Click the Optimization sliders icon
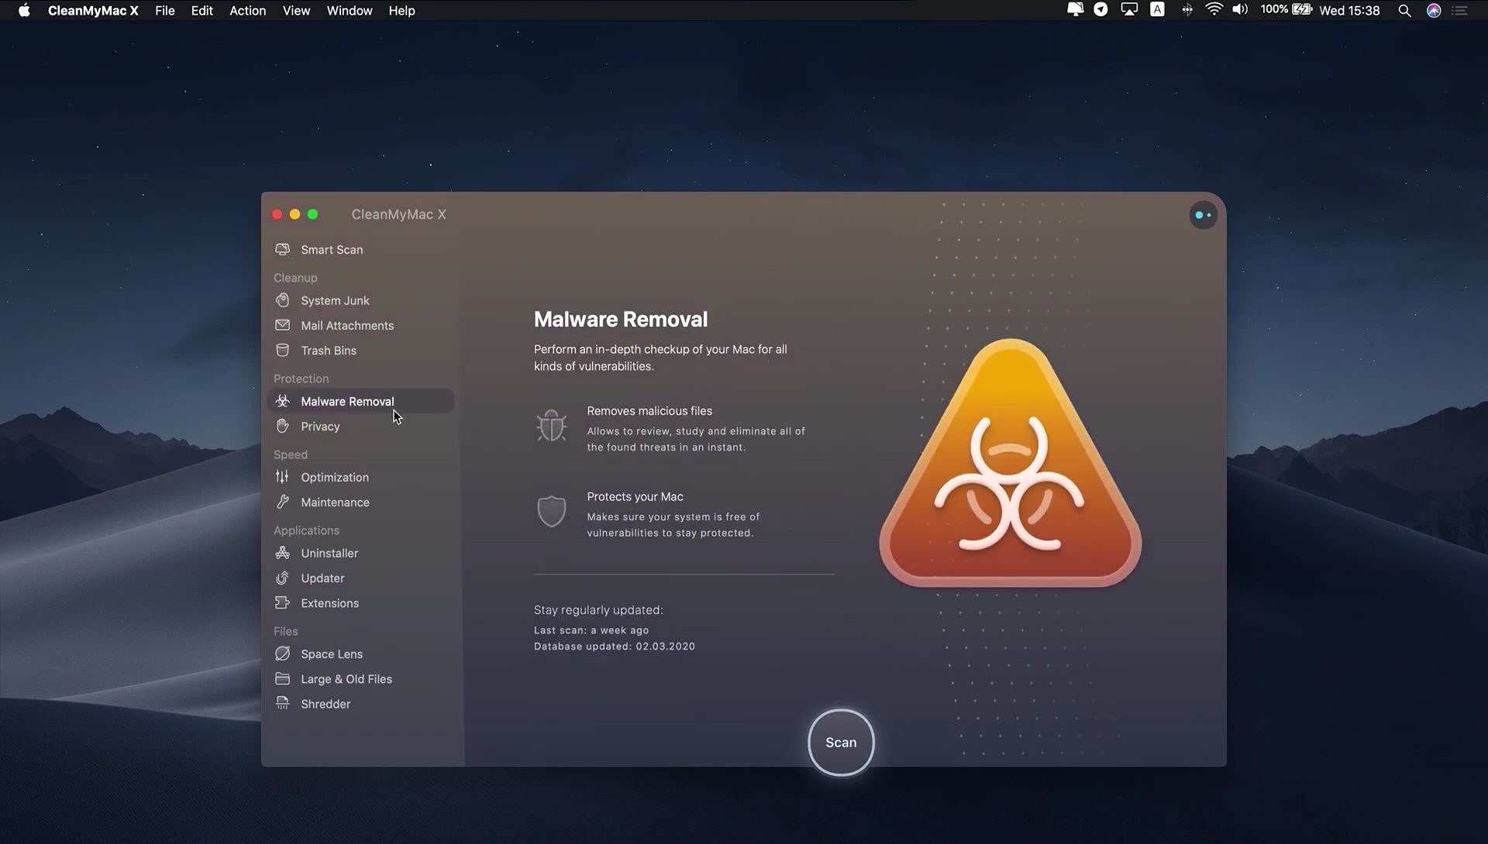Screen dimensions: 1488x844 [283, 477]
